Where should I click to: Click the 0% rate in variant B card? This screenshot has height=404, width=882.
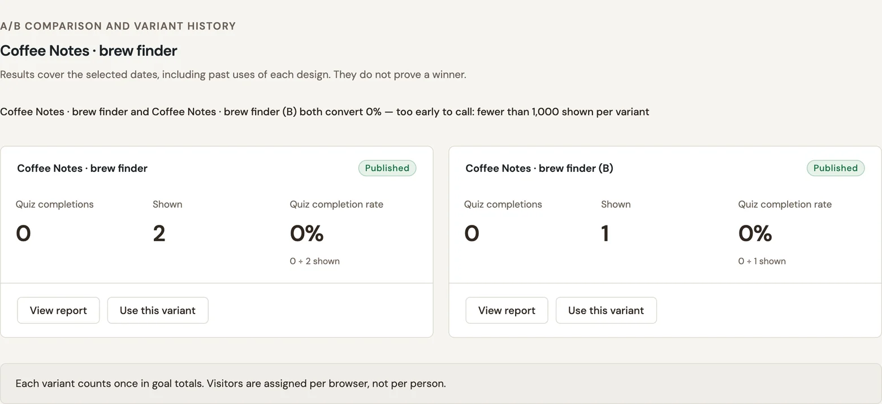pyautogui.click(x=755, y=233)
